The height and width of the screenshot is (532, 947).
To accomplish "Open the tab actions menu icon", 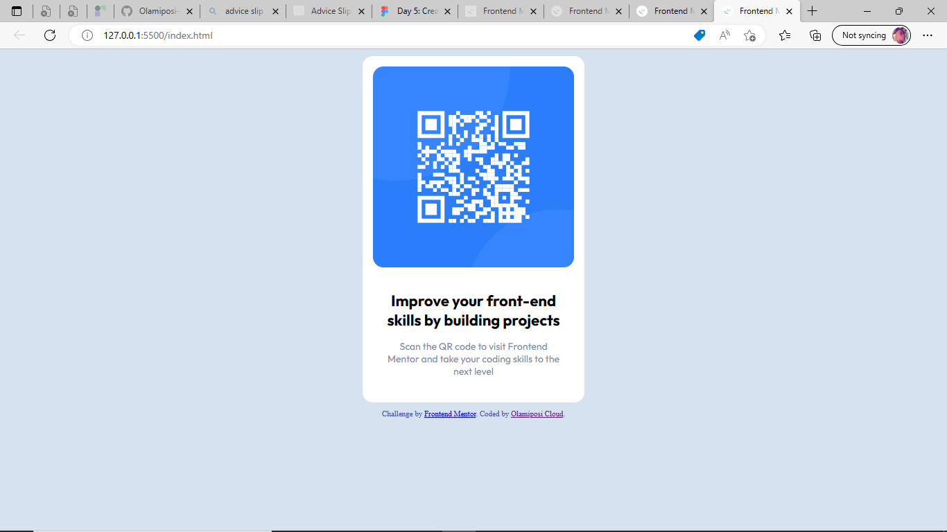I will pos(17,11).
